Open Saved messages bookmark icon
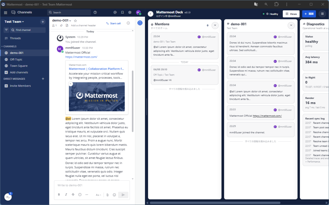The height and width of the screenshot is (205, 329). pos(122,12)
